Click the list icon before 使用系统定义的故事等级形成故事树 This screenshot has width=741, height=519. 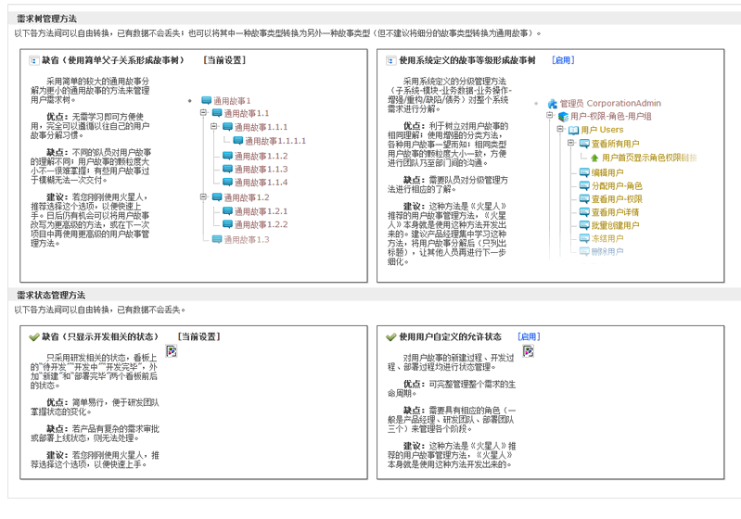pos(390,60)
